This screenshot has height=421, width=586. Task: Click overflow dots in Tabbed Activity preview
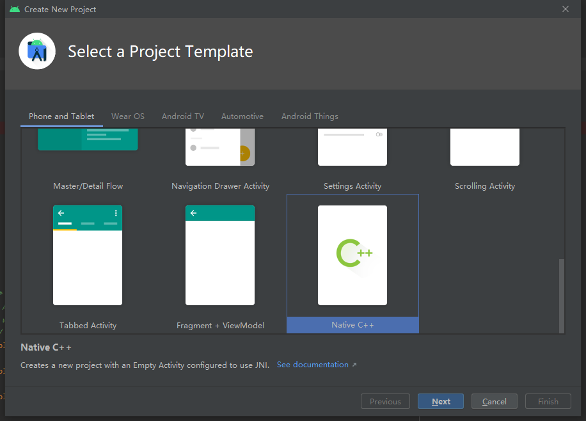[x=116, y=213]
